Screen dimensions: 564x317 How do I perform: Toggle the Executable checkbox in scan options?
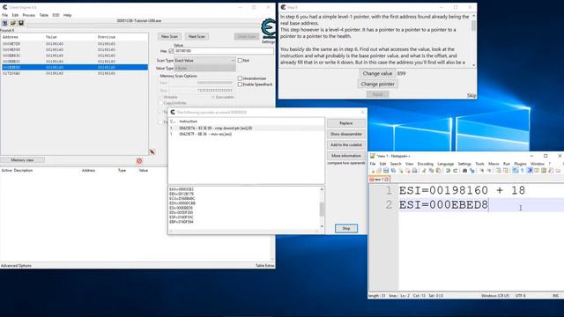click(x=213, y=97)
